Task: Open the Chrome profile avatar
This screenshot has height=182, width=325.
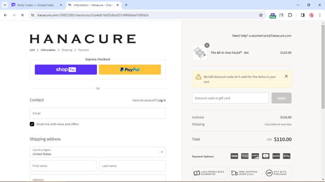Action: coord(311,15)
